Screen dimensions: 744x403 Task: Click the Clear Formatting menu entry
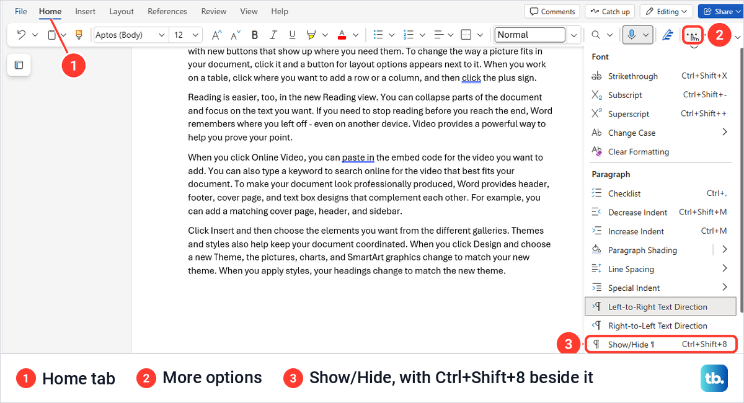(x=660, y=151)
